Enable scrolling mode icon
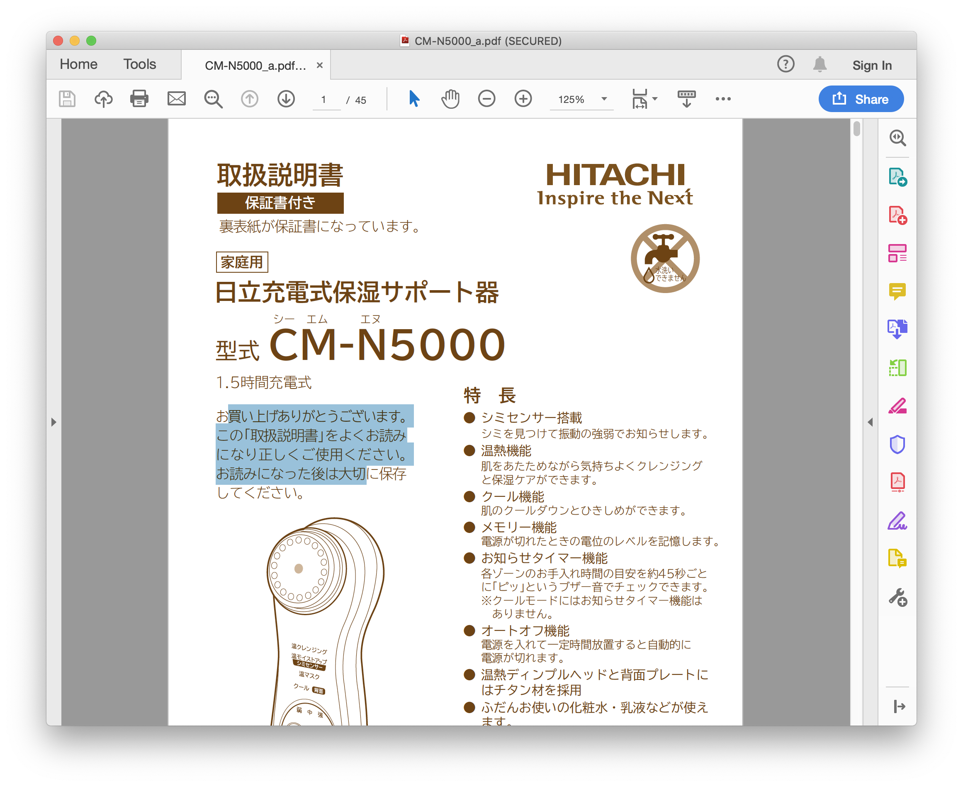 click(x=687, y=99)
